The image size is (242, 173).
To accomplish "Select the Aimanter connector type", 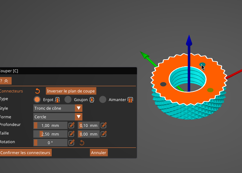I will 103,99.
